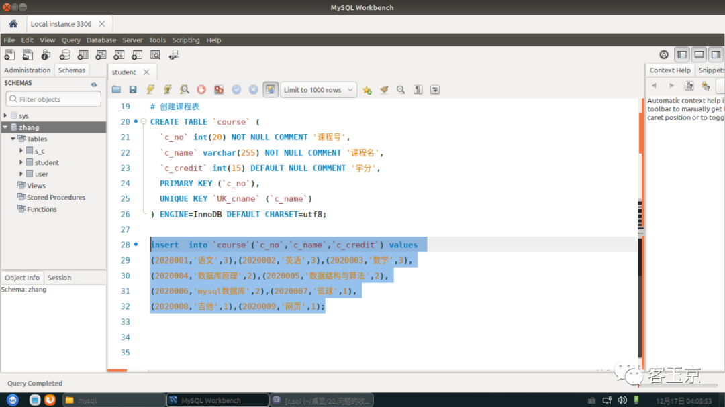The image size is (725, 407).
Task: Open the Scripting menu
Action: click(x=186, y=40)
